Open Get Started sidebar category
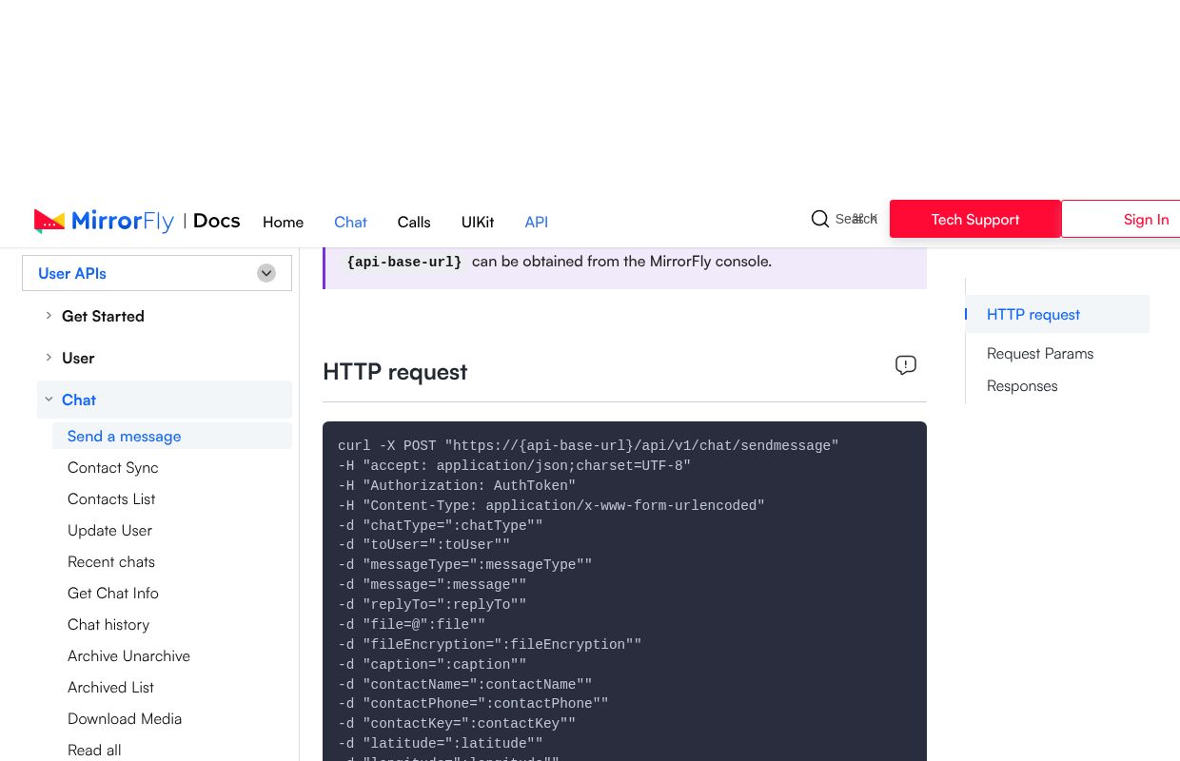The image size is (1180, 761). [x=103, y=316]
